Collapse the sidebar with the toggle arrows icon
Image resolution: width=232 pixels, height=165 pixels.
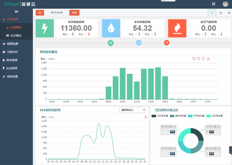16,12
